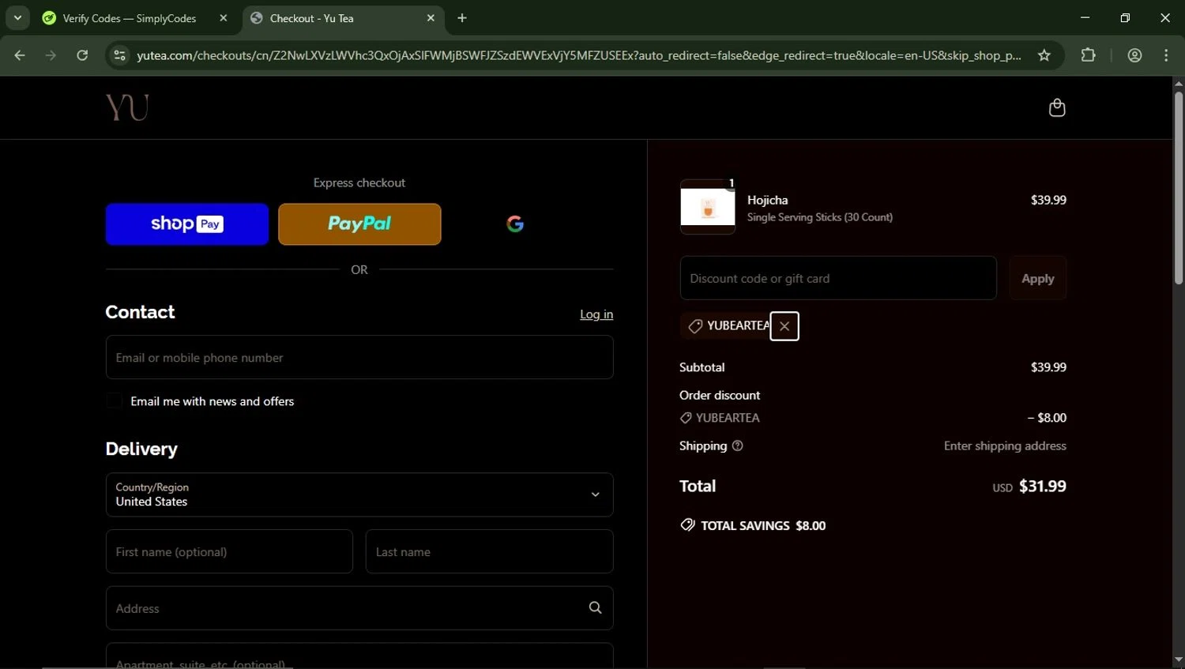Close the Checkout - Yu Tea tab
1185x669 pixels.
(431, 18)
